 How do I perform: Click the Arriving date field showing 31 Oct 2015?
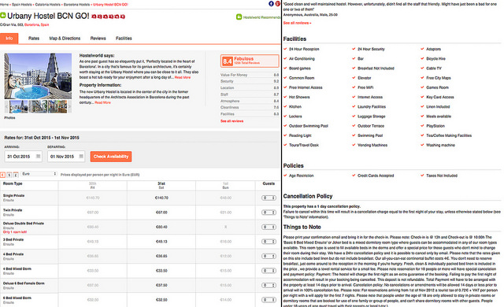point(23,157)
